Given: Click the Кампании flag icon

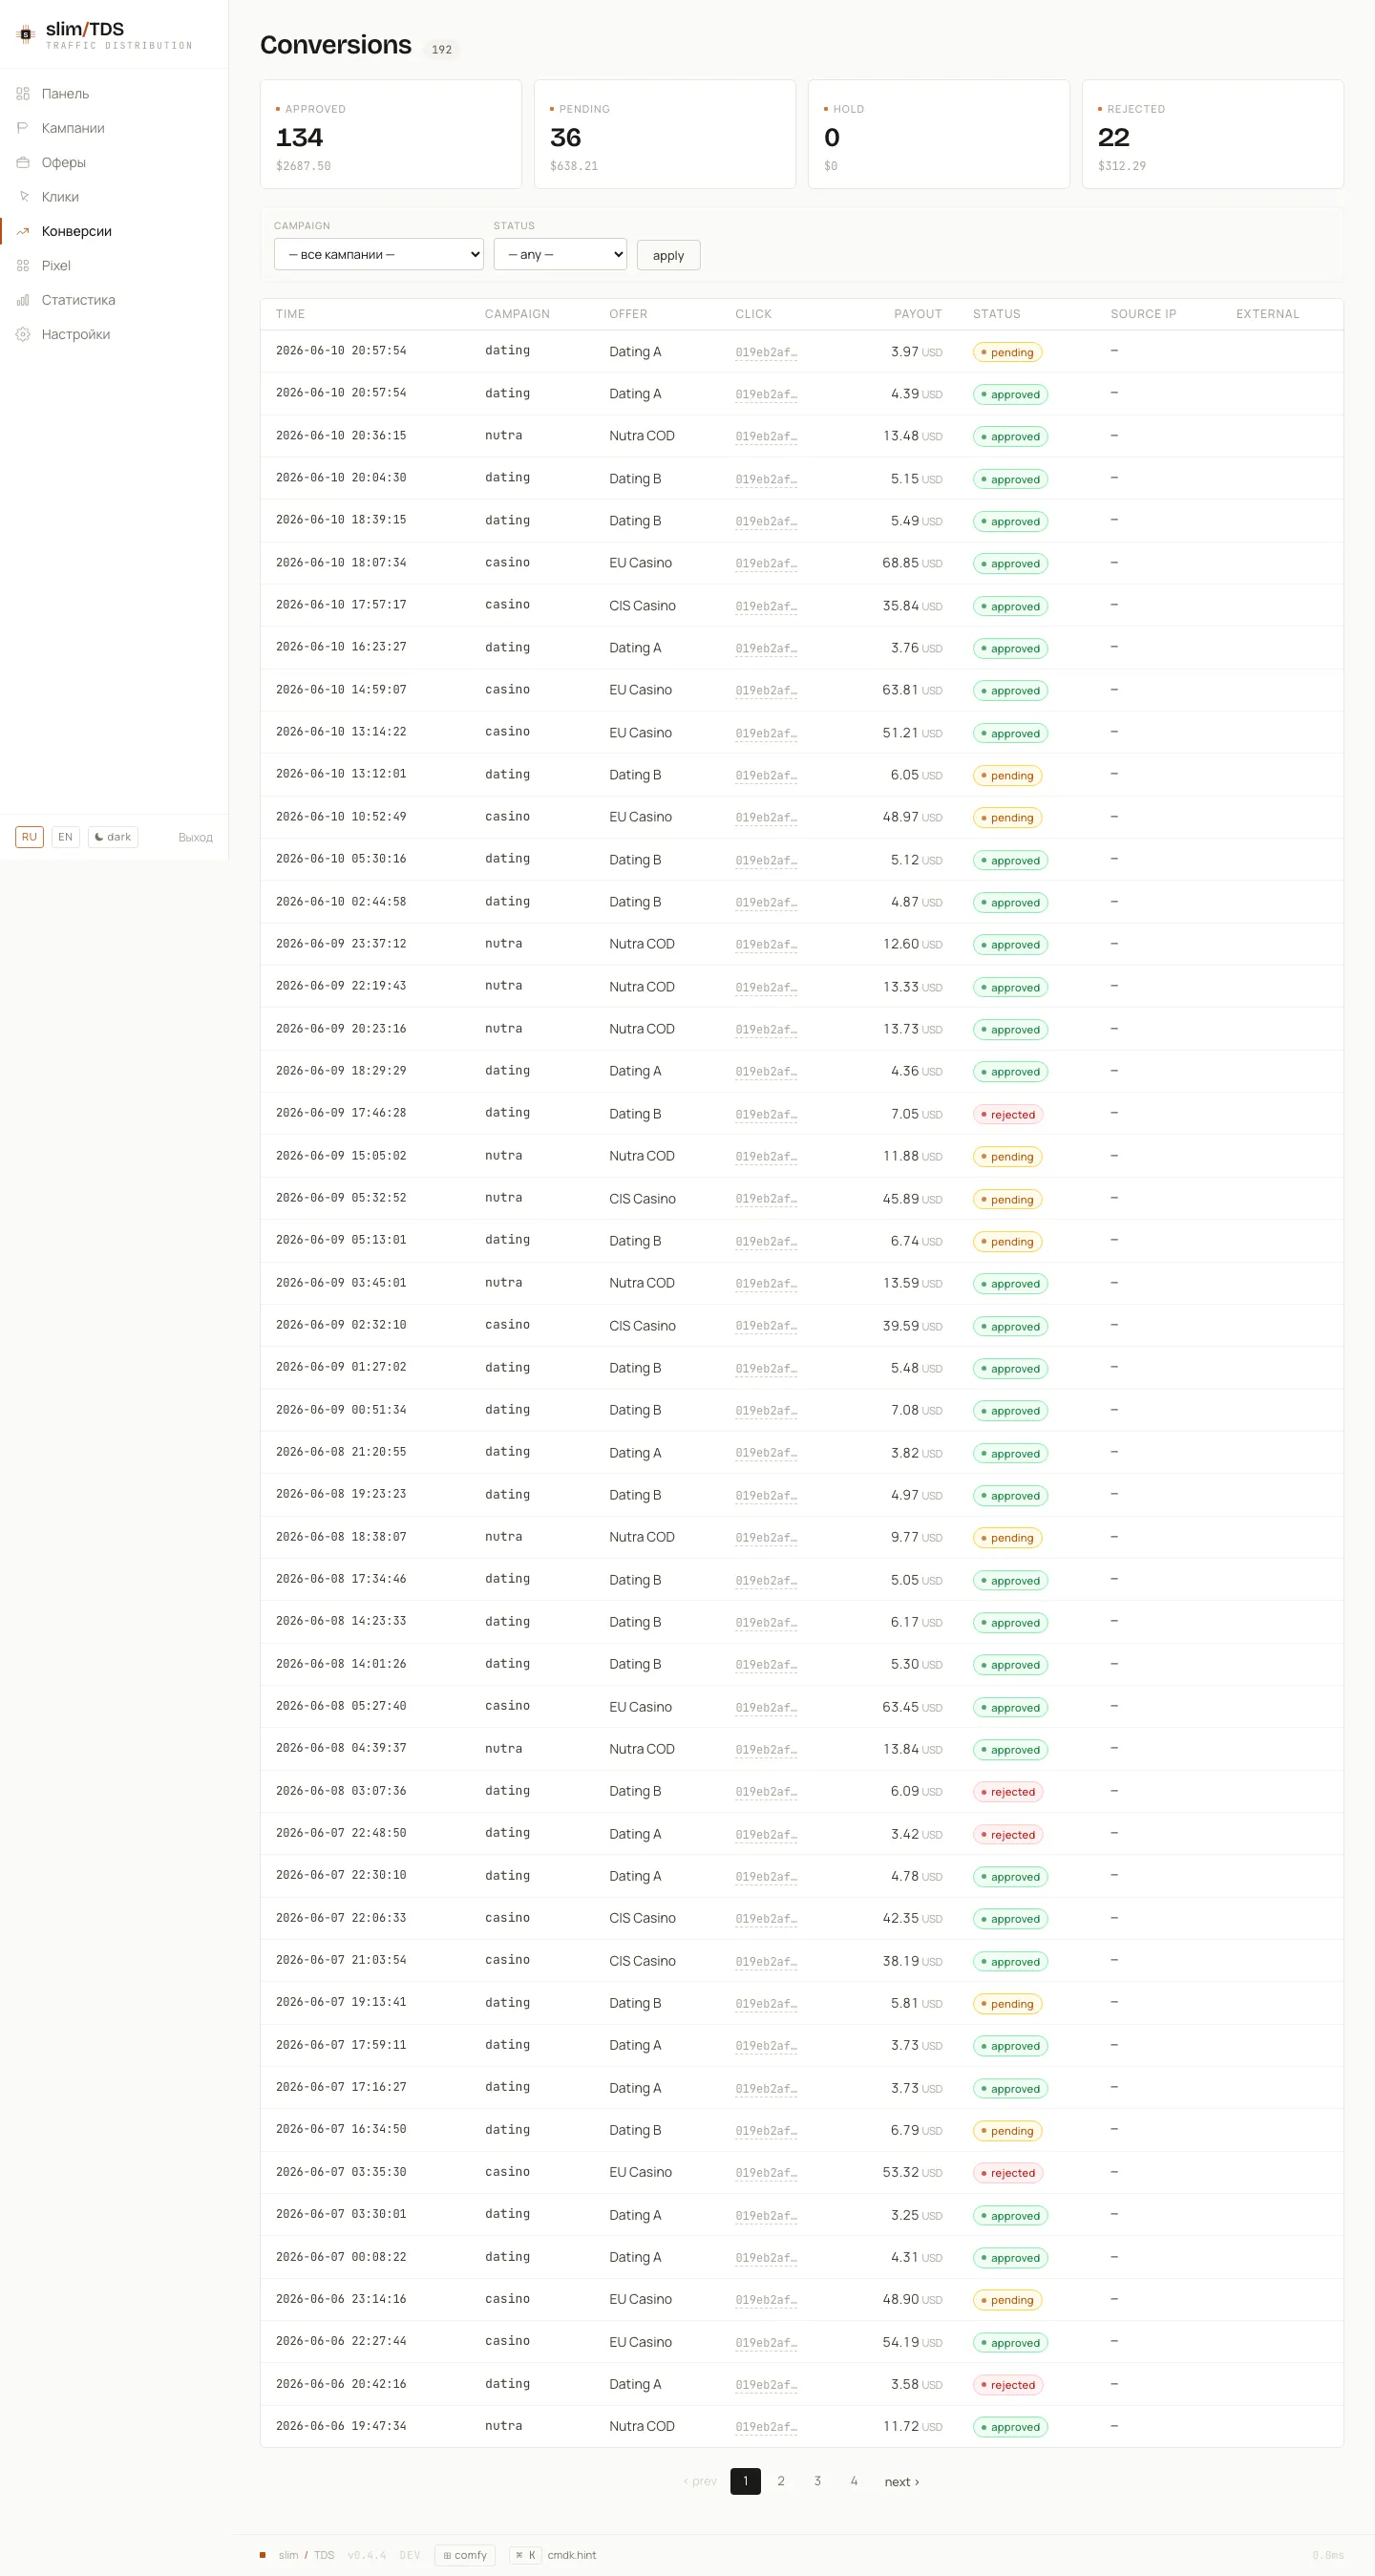Looking at the screenshot, I should [x=23, y=128].
